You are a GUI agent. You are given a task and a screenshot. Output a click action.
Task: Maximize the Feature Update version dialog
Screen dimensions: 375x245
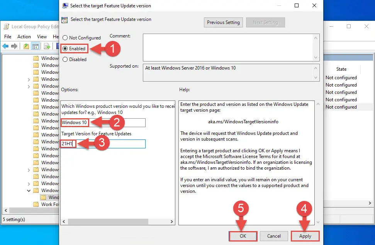click(297, 5)
